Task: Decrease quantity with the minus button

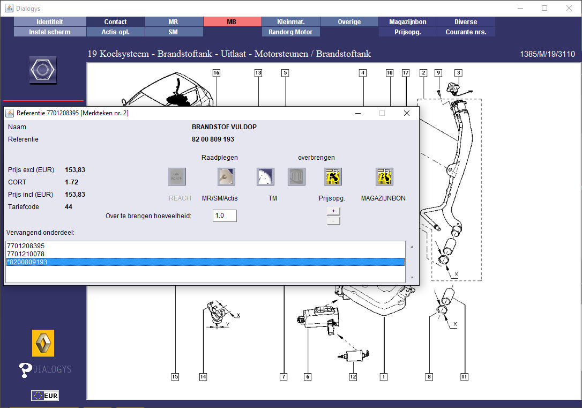Action: tap(333, 220)
